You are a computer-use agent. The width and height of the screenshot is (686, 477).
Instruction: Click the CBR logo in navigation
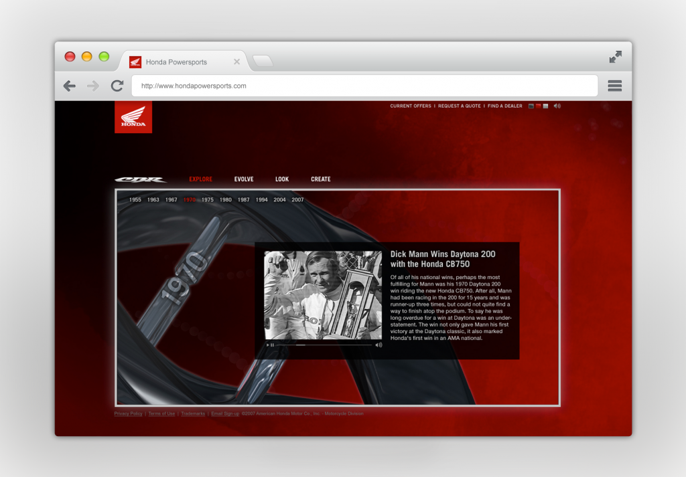point(140,179)
